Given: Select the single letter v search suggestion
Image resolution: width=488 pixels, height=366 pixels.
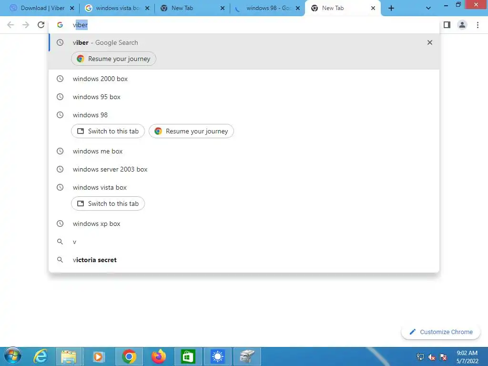Looking at the screenshot, I should coord(244,242).
